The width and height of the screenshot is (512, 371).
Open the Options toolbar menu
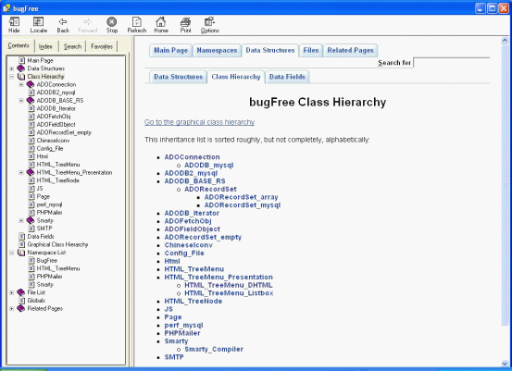pyautogui.click(x=209, y=22)
